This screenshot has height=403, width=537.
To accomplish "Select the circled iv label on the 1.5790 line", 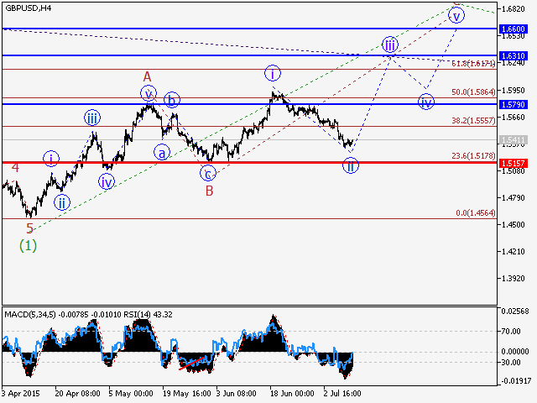I will (x=426, y=102).
